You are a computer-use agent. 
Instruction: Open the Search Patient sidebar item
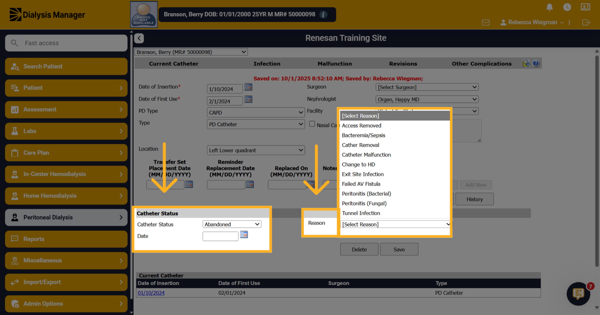[66, 66]
